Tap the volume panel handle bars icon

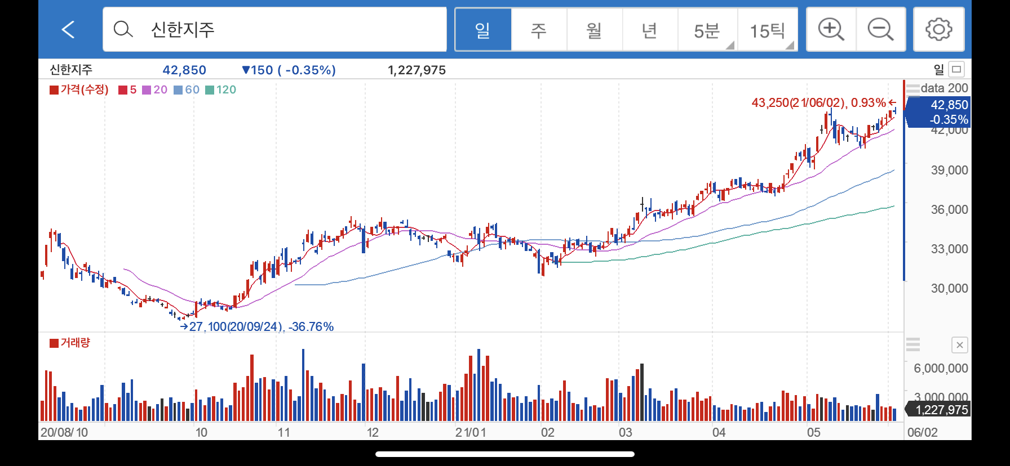pyautogui.click(x=913, y=344)
